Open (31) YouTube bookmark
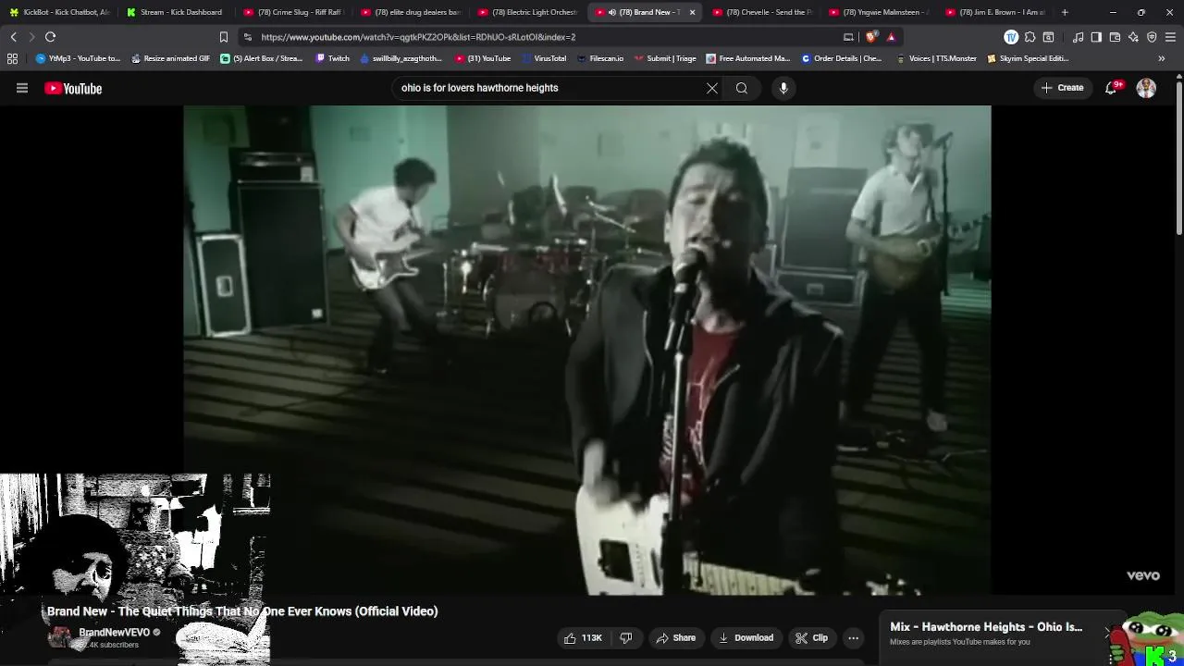Viewport: 1184px width, 666px height. [483, 58]
